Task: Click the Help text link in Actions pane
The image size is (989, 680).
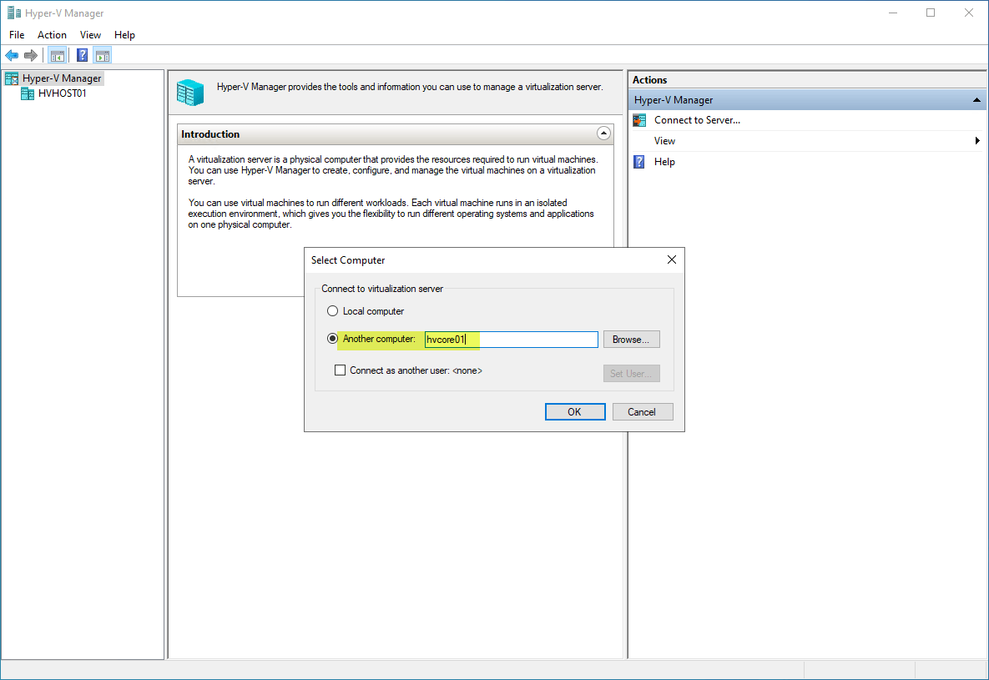Action: [x=664, y=162]
